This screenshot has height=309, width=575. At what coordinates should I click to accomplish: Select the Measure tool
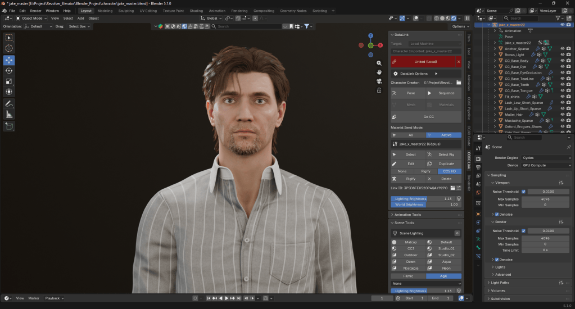9,115
